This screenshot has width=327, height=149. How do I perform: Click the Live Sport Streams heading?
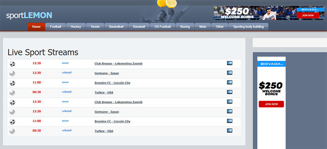coord(43,53)
